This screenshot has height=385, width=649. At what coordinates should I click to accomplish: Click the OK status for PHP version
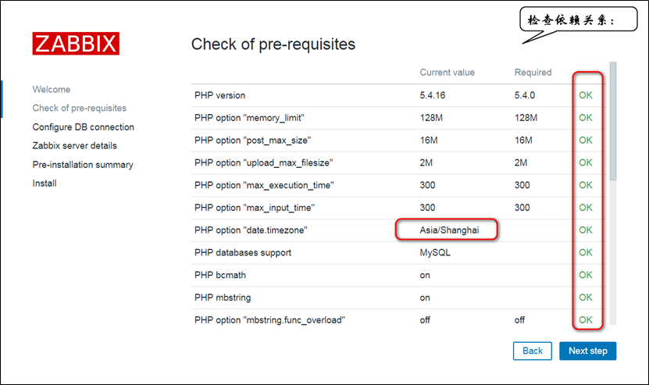tap(585, 95)
